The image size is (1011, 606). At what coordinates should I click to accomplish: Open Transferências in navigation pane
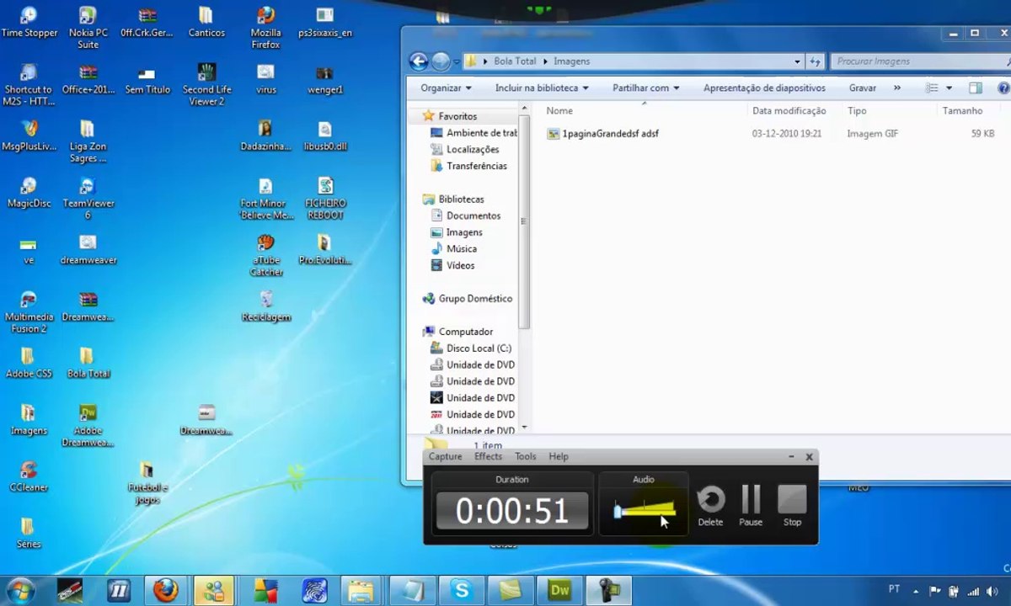[x=468, y=166]
